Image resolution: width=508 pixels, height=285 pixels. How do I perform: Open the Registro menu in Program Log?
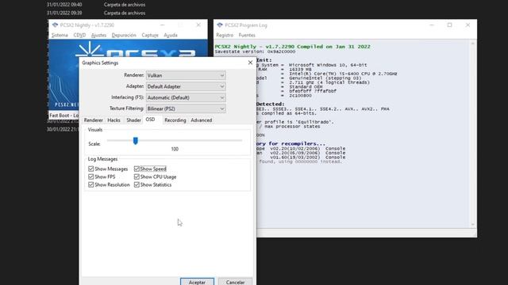(x=225, y=35)
